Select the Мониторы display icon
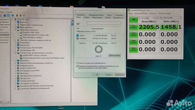 point(18,61)
